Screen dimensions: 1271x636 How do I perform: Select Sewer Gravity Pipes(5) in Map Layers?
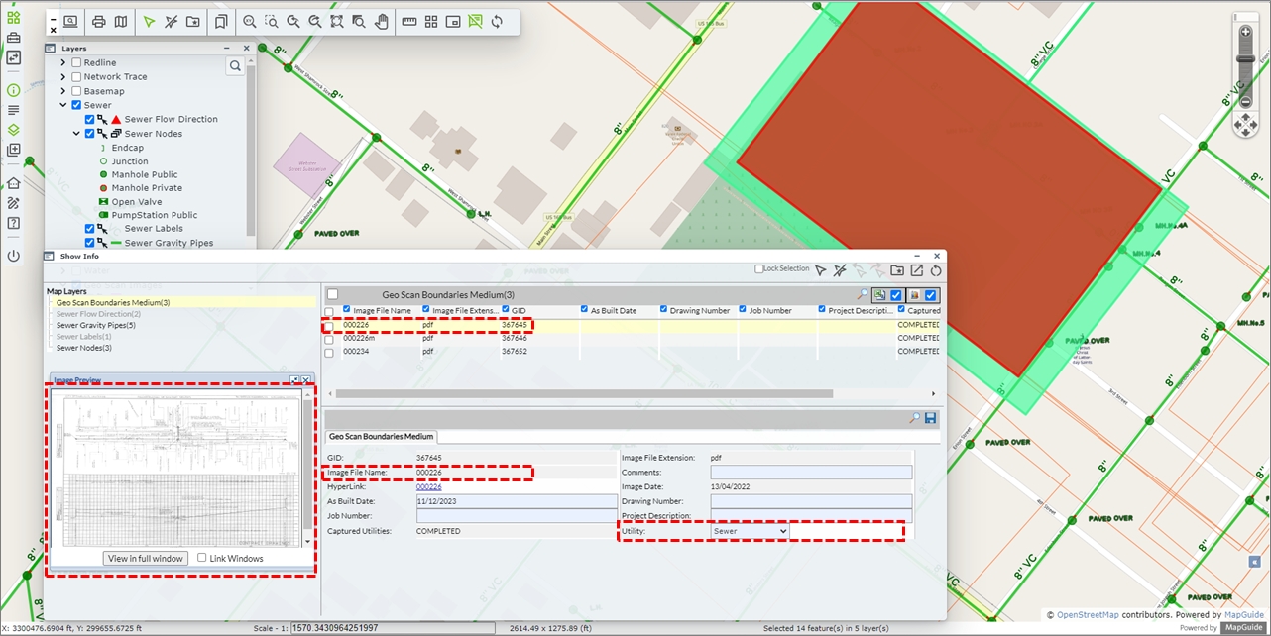[x=95, y=325]
